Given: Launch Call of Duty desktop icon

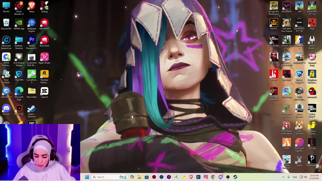Looking at the screenshot, I should (312, 111).
